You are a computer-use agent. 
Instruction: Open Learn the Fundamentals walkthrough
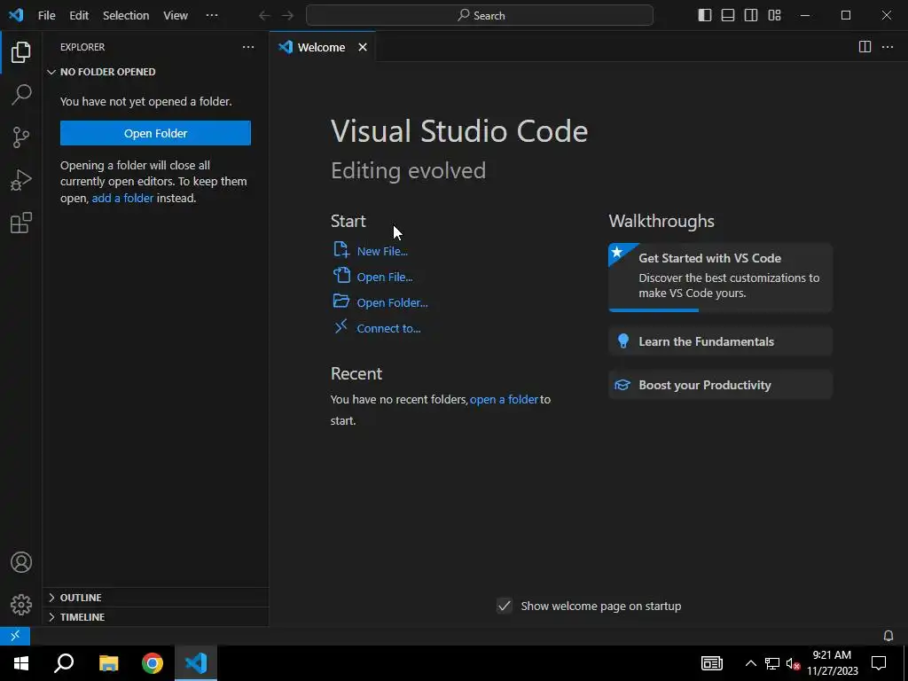720,341
